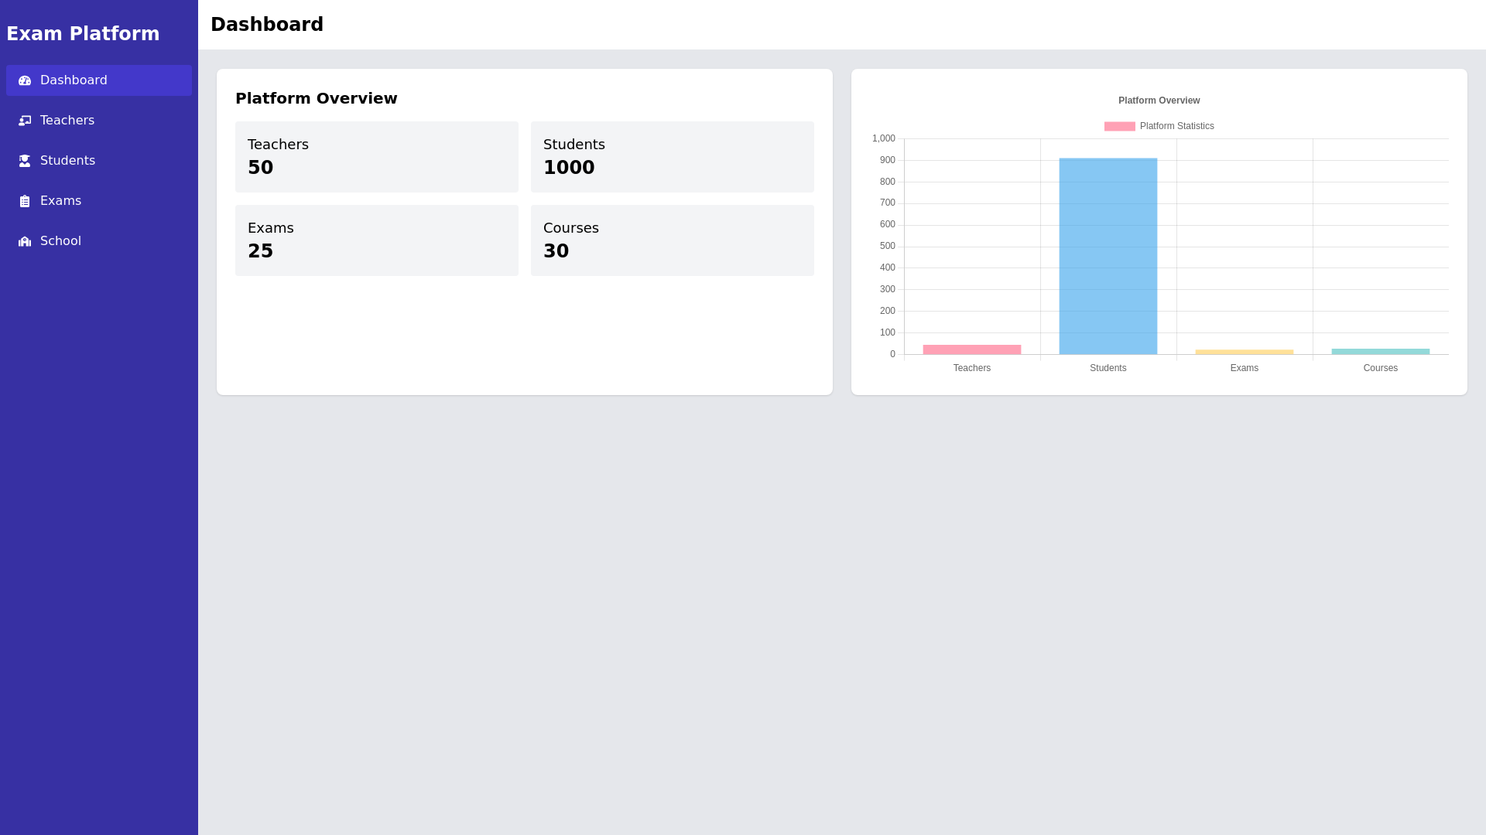Click the School building icon in sidebar

point(25,240)
